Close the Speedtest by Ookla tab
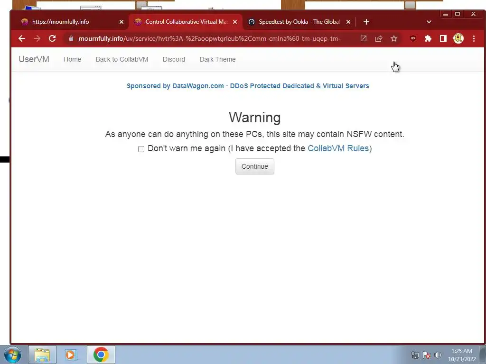The height and width of the screenshot is (364, 486). click(x=348, y=22)
